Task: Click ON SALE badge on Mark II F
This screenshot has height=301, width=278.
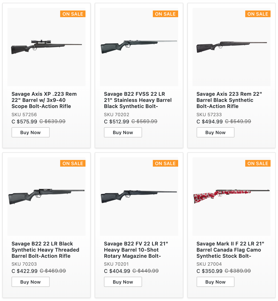Action: [258, 163]
